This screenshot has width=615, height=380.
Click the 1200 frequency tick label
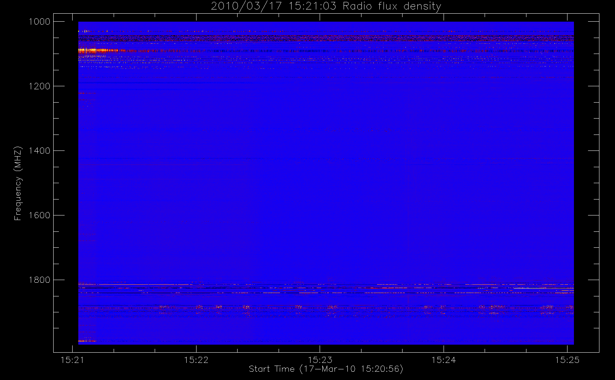pos(40,86)
